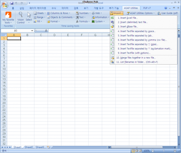Click the Office button orb

click(x=5, y=5)
